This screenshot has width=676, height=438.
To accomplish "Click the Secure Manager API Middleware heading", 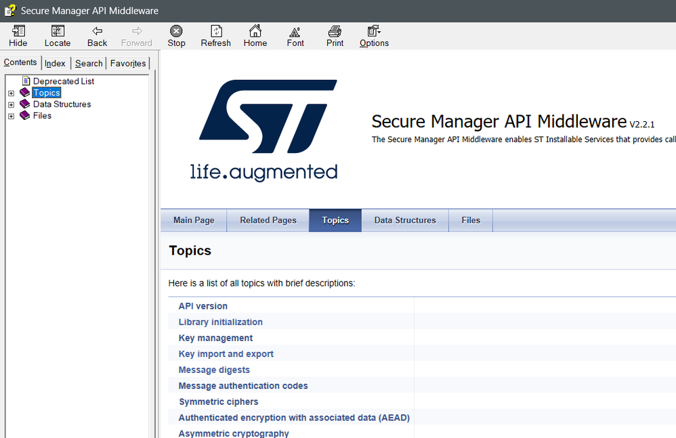I will [x=499, y=121].
